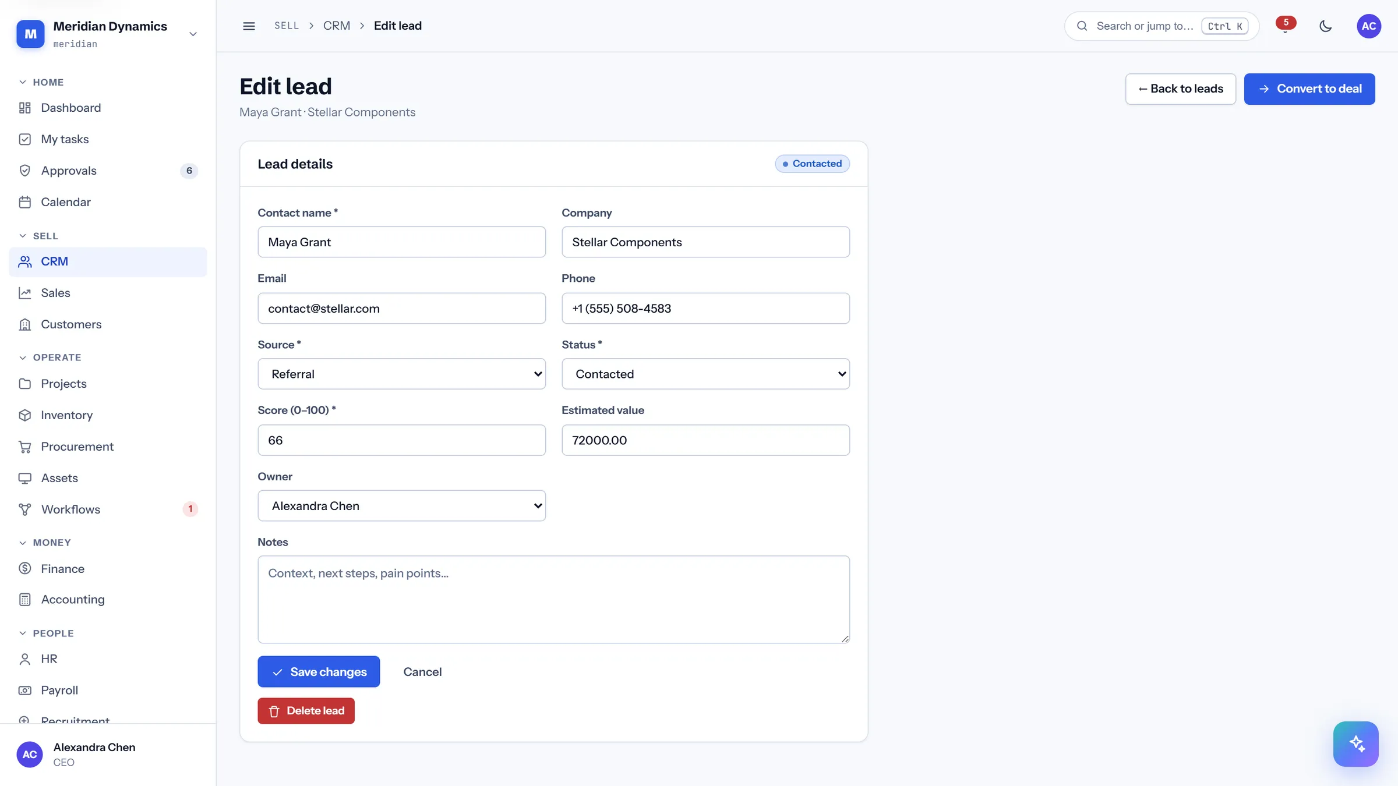The height and width of the screenshot is (786, 1398).
Task: Open the Finance dollar icon
Action: click(24, 568)
